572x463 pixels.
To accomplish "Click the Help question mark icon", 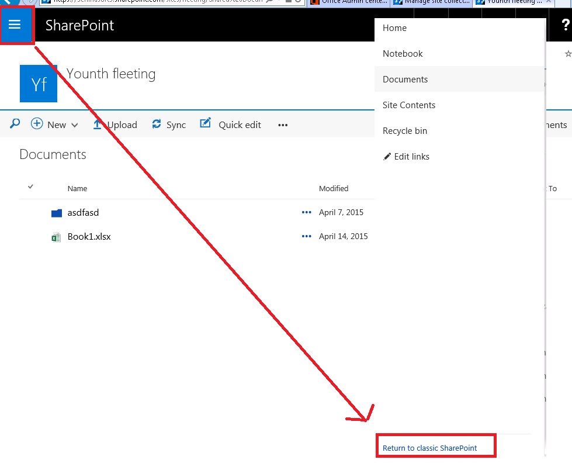I will click(x=564, y=25).
